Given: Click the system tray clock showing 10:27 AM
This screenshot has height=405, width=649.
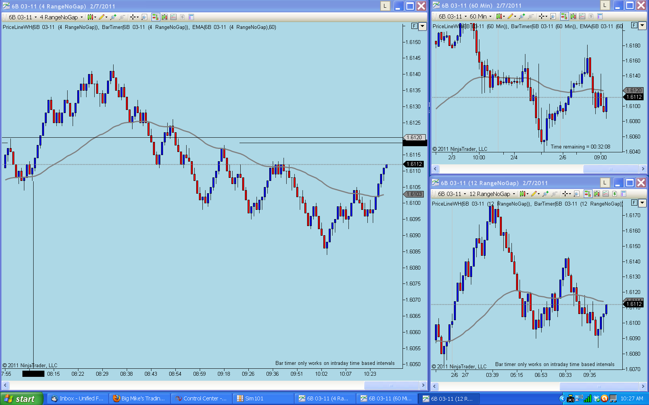Looking at the screenshot, I should [x=632, y=399].
